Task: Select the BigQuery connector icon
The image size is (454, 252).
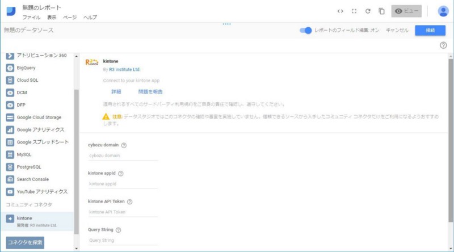Action: click(10, 68)
